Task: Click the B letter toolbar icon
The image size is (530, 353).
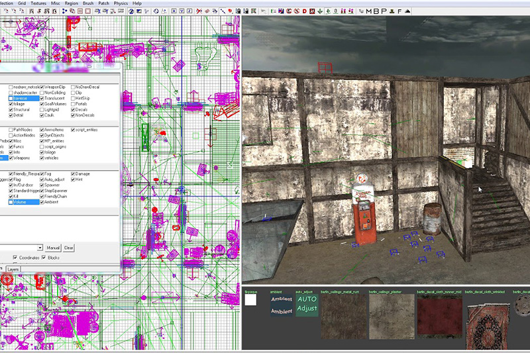Action: (376, 11)
